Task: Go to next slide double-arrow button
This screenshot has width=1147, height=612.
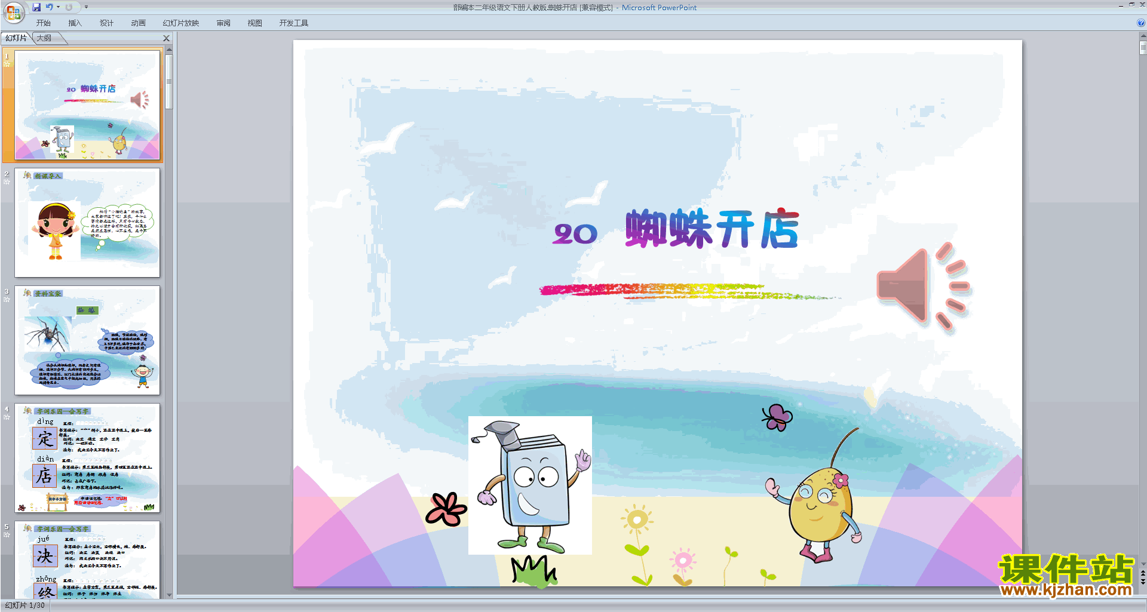Action: point(1143,582)
